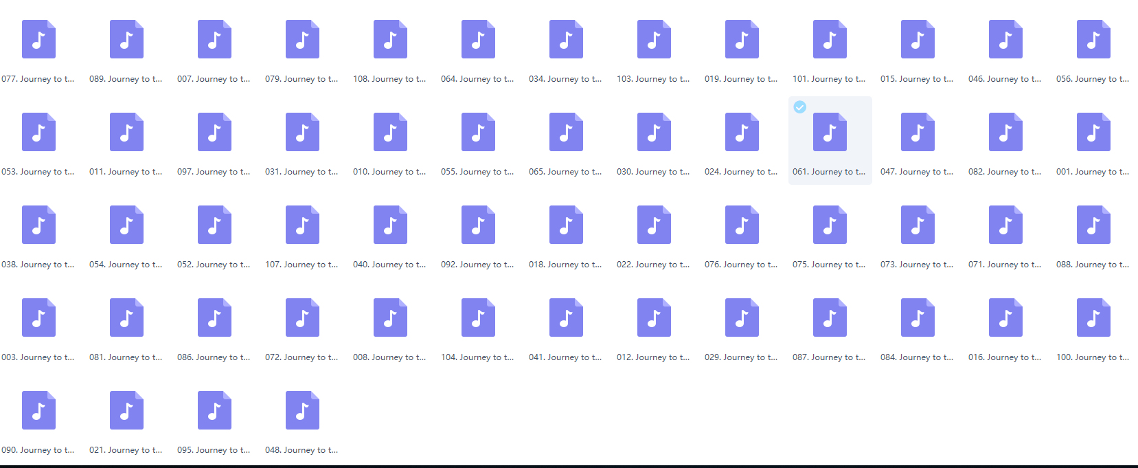Image resolution: width=1138 pixels, height=468 pixels.
Task: Click the 095. Journey to t... file label
Action: tap(214, 450)
